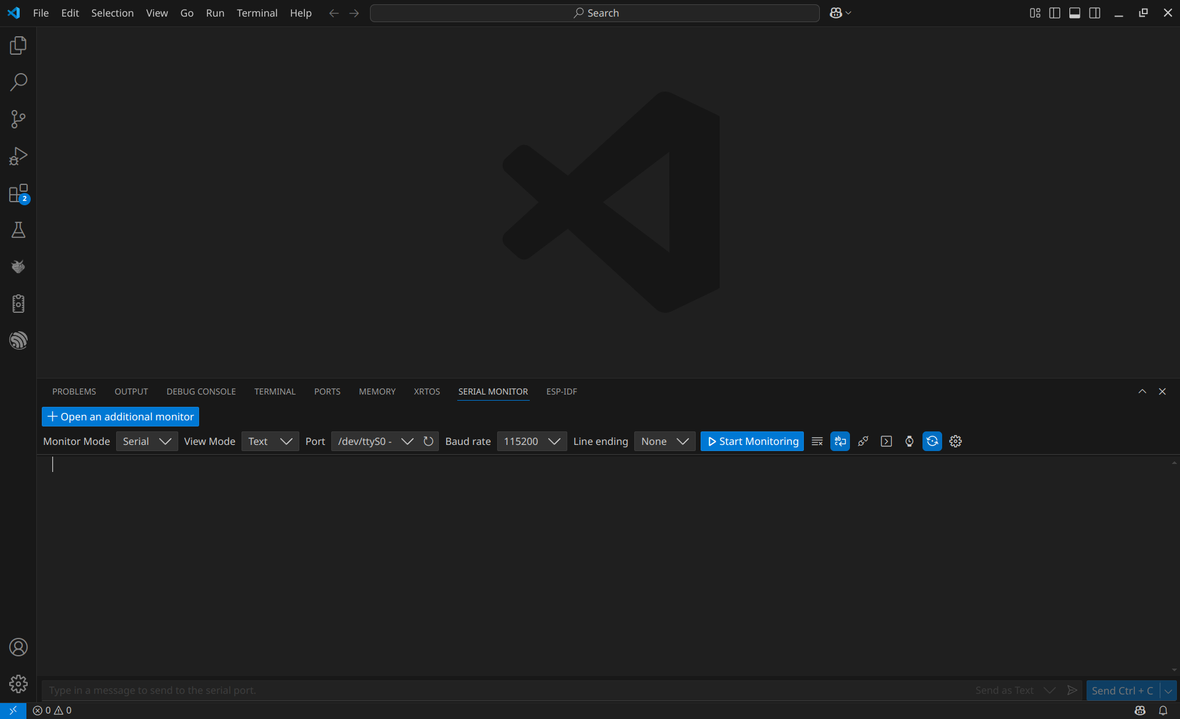
Task: Open the Help menu
Action: [x=301, y=13]
